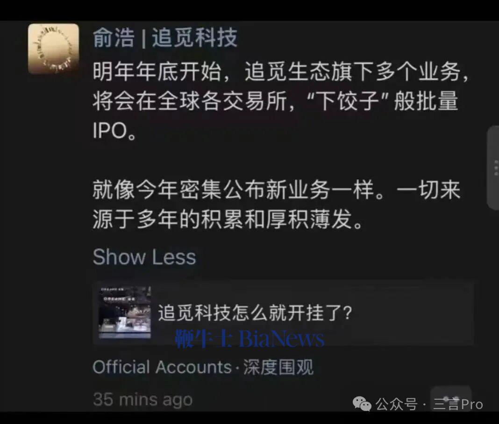
Task: Click the 鞭牛士 Chinese watermark characters
Action: coord(204,339)
